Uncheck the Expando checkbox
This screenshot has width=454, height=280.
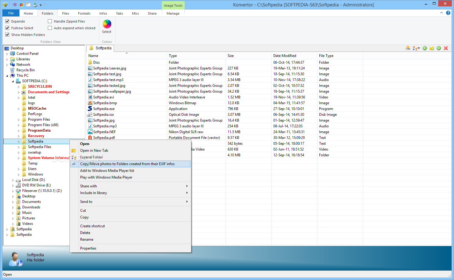tap(7, 21)
